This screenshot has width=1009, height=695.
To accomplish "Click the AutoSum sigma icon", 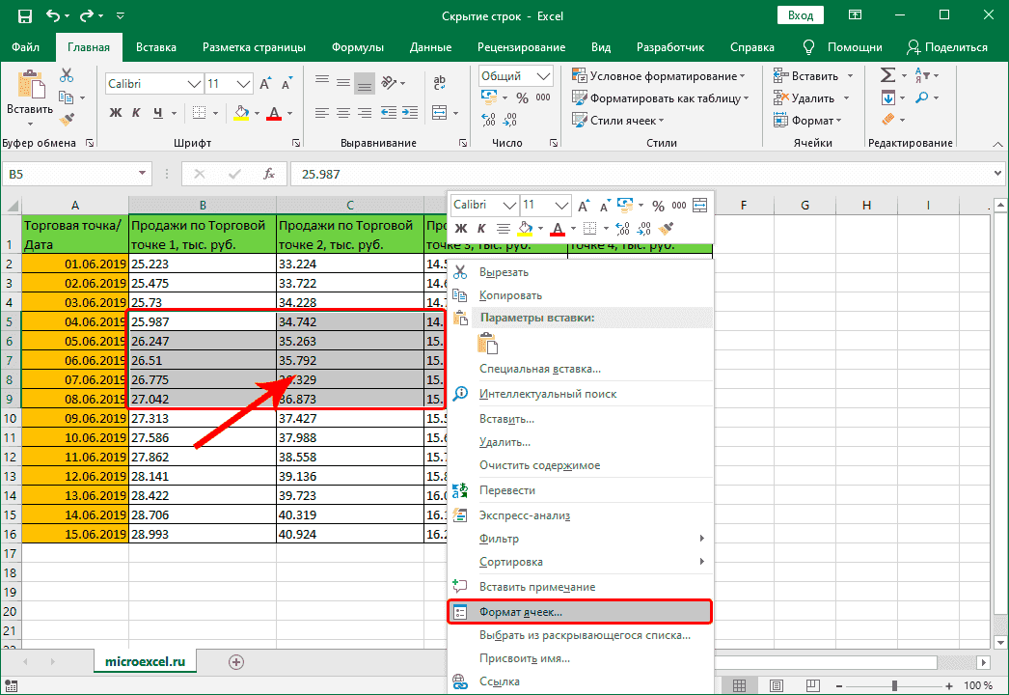I will click(888, 75).
